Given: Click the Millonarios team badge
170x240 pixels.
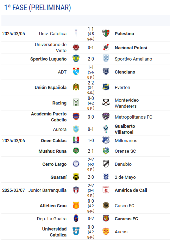Looking at the screenshot, I should tap(106, 140).
